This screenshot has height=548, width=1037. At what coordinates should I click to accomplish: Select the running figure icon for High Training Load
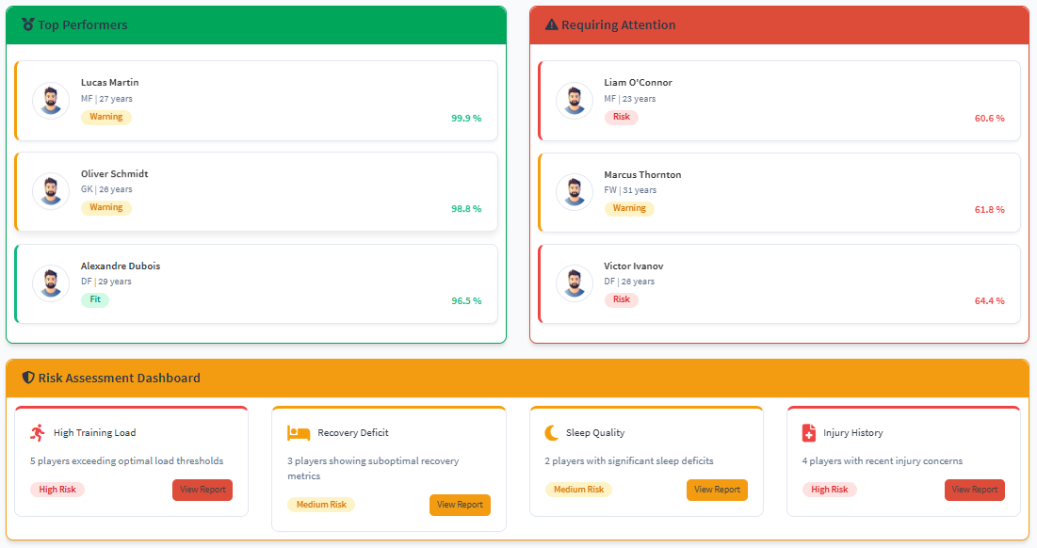click(x=35, y=432)
